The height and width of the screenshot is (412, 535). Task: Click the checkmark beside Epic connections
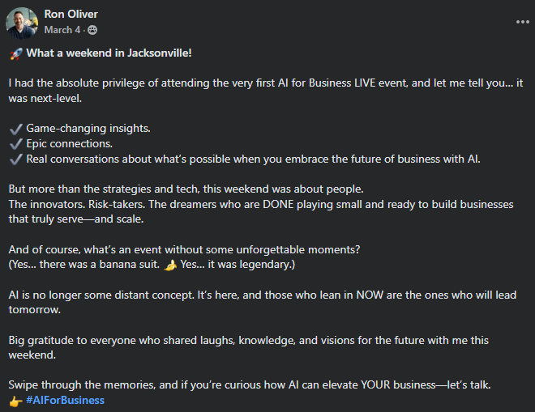(15, 143)
